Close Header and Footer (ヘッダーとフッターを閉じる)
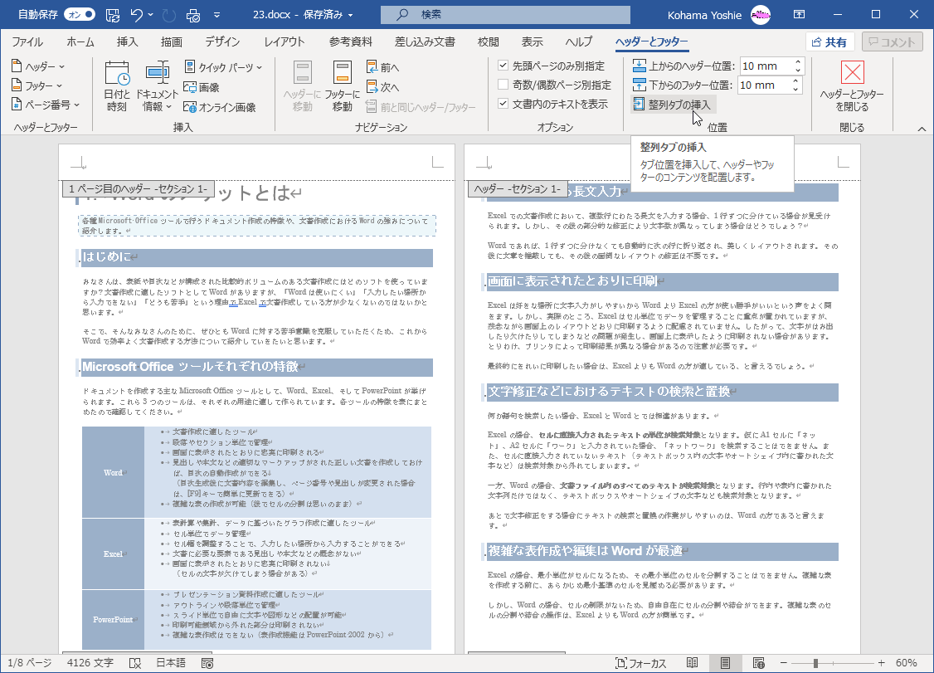The height and width of the screenshot is (673, 934). [852, 86]
